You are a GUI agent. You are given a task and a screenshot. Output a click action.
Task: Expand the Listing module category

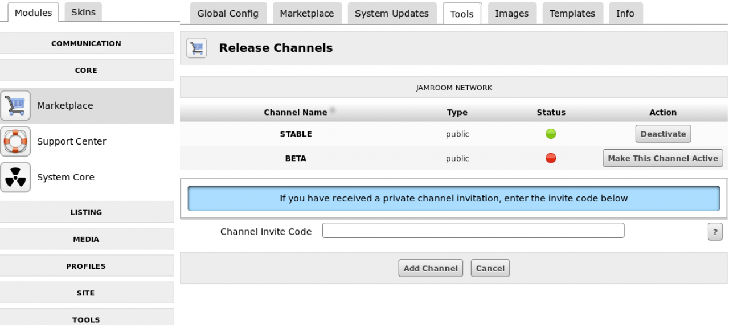point(87,212)
